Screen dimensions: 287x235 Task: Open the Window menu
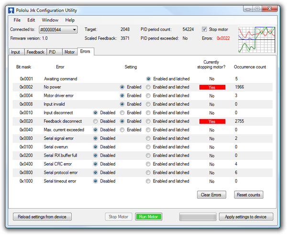click(50, 20)
